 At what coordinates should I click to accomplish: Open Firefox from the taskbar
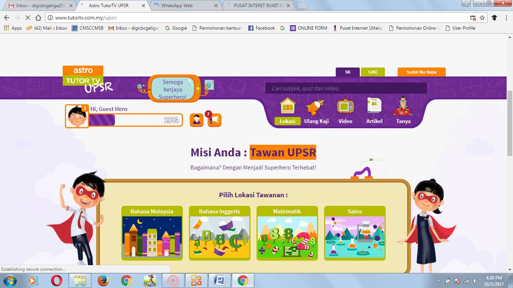pos(103,280)
